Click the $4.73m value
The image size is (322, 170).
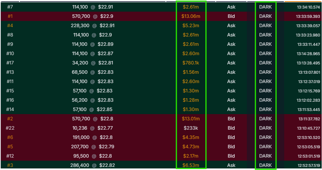tap(191, 147)
